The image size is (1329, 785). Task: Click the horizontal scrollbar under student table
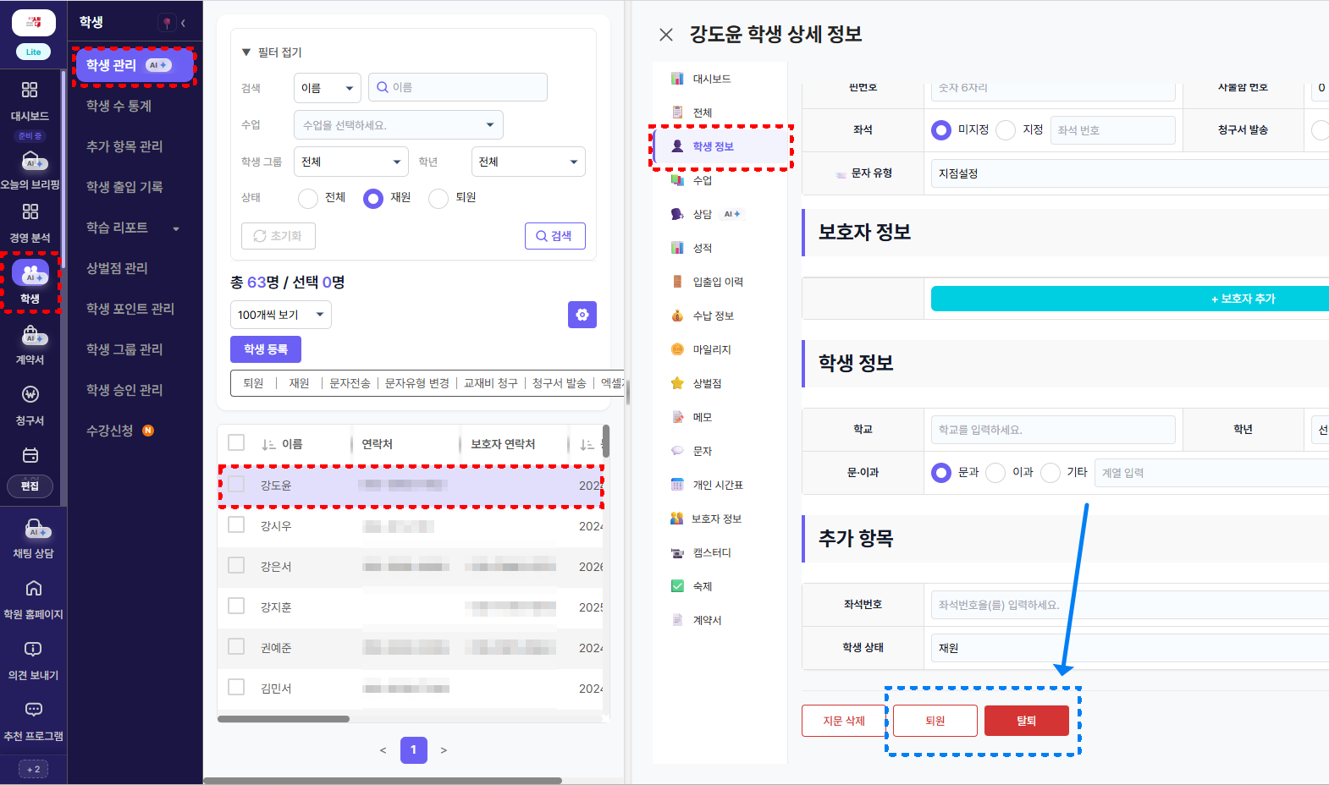[x=284, y=719]
